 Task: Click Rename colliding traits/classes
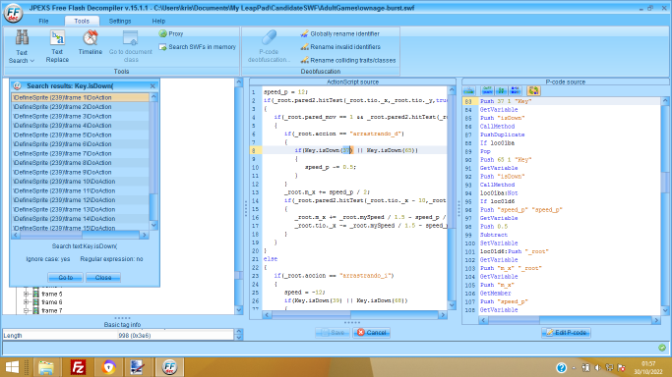point(348,60)
